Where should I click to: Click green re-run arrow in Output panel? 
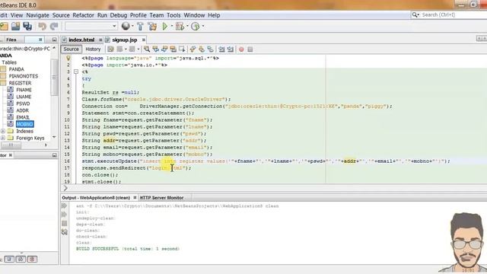[64, 205]
